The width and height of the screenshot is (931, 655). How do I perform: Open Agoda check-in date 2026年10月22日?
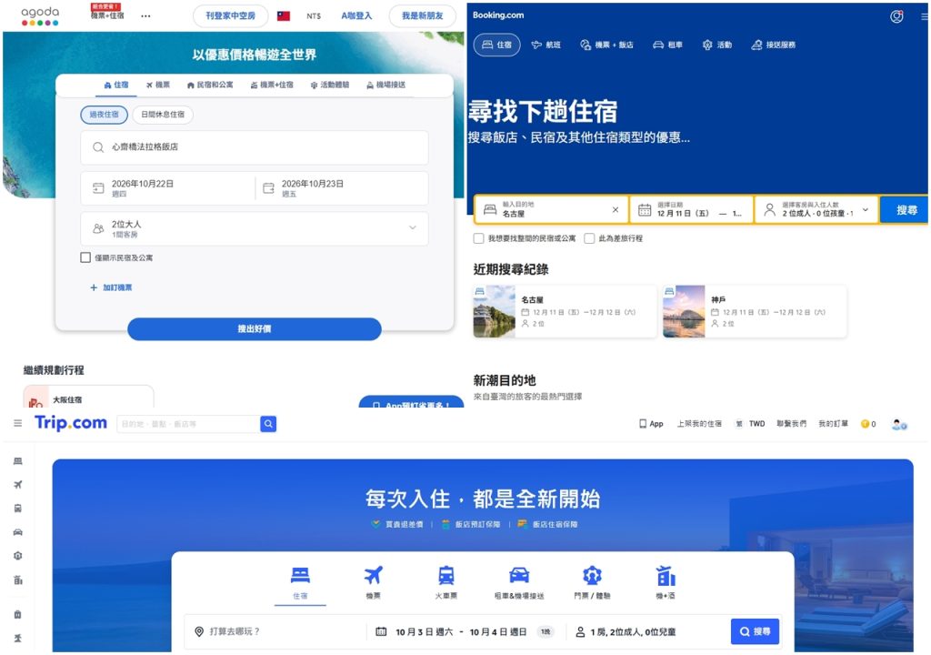(167, 188)
